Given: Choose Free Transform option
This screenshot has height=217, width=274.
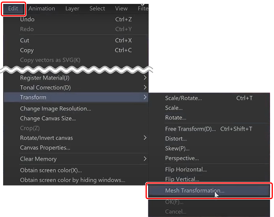Looking at the screenshot, I should pos(190,129).
